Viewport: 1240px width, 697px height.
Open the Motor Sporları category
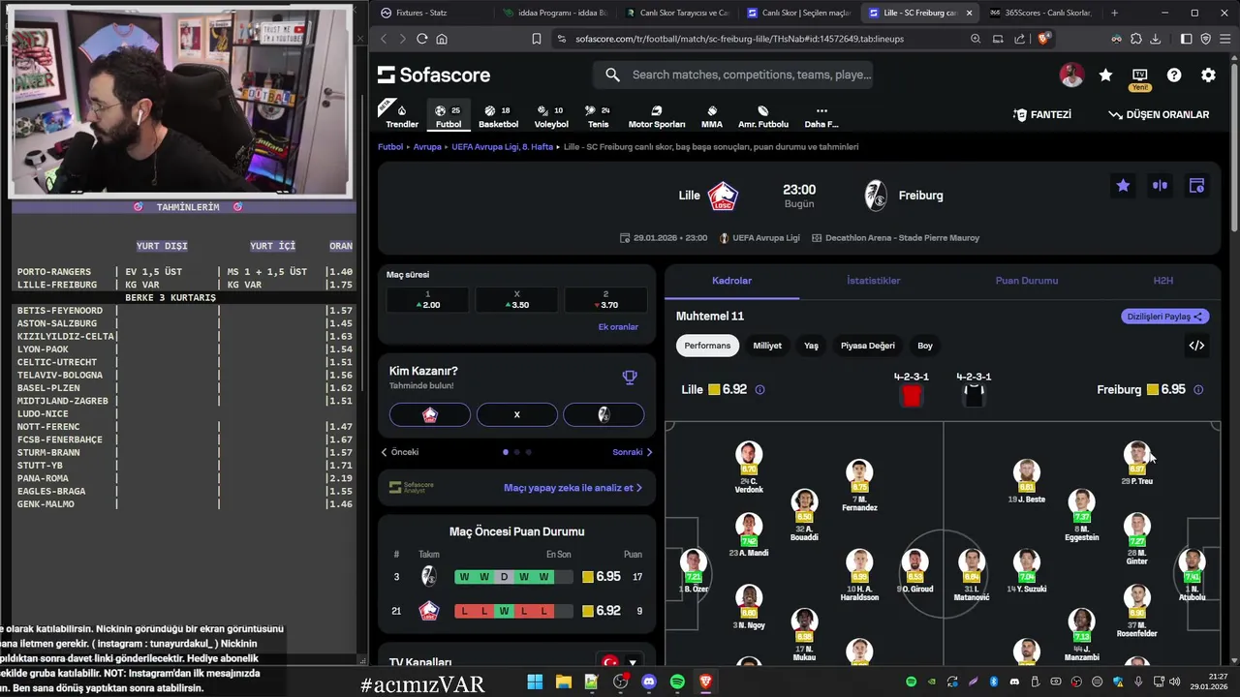click(x=657, y=115)
